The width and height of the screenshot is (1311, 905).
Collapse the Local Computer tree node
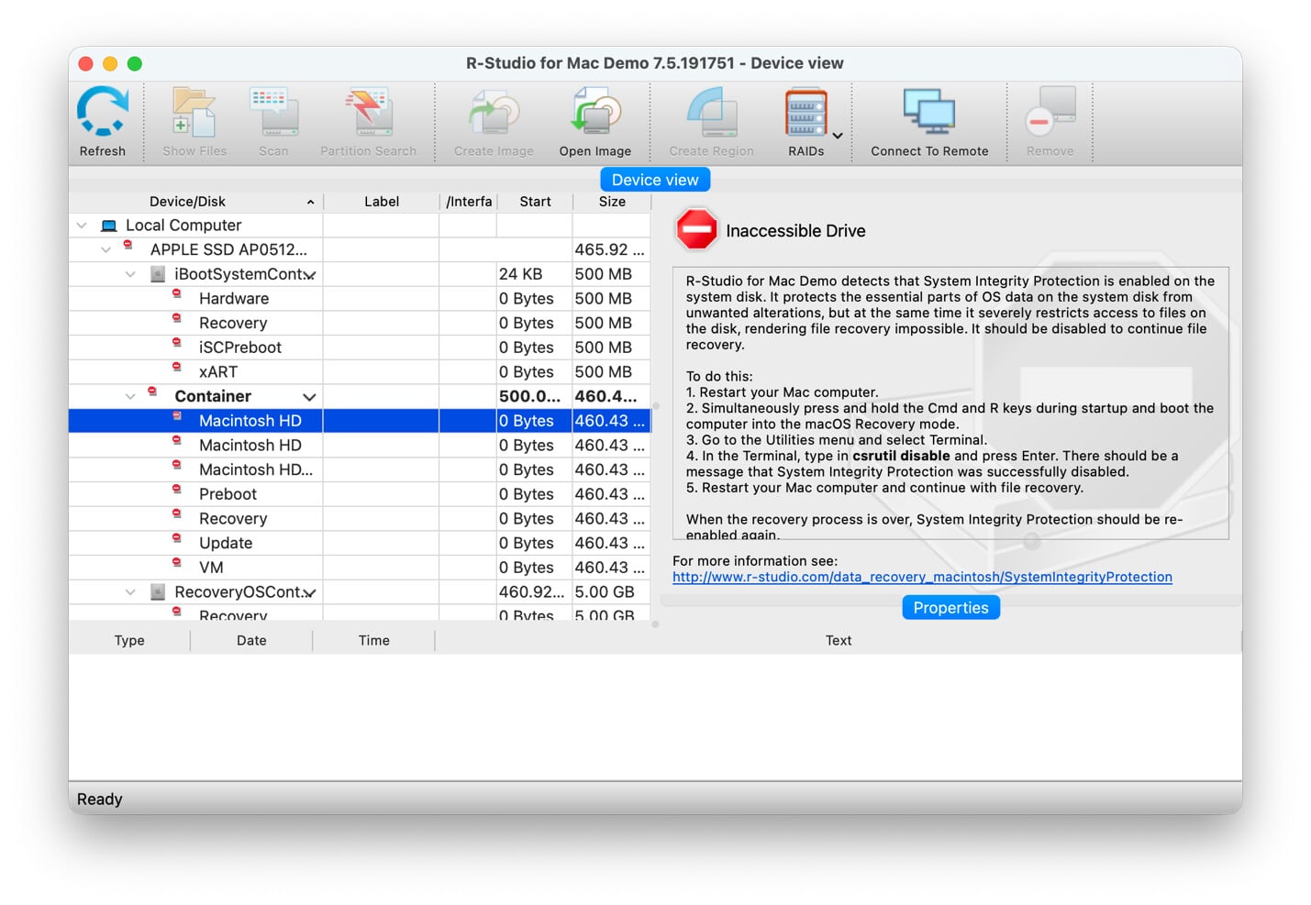click(82, 226)
